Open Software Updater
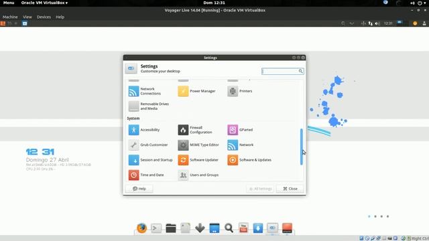The height and width of the screenshot is (241, 429). coord(198,160)
